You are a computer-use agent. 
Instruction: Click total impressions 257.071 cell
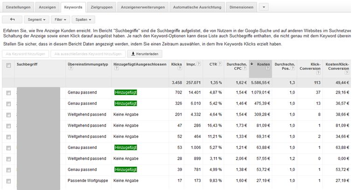click(x=193, y=83)
